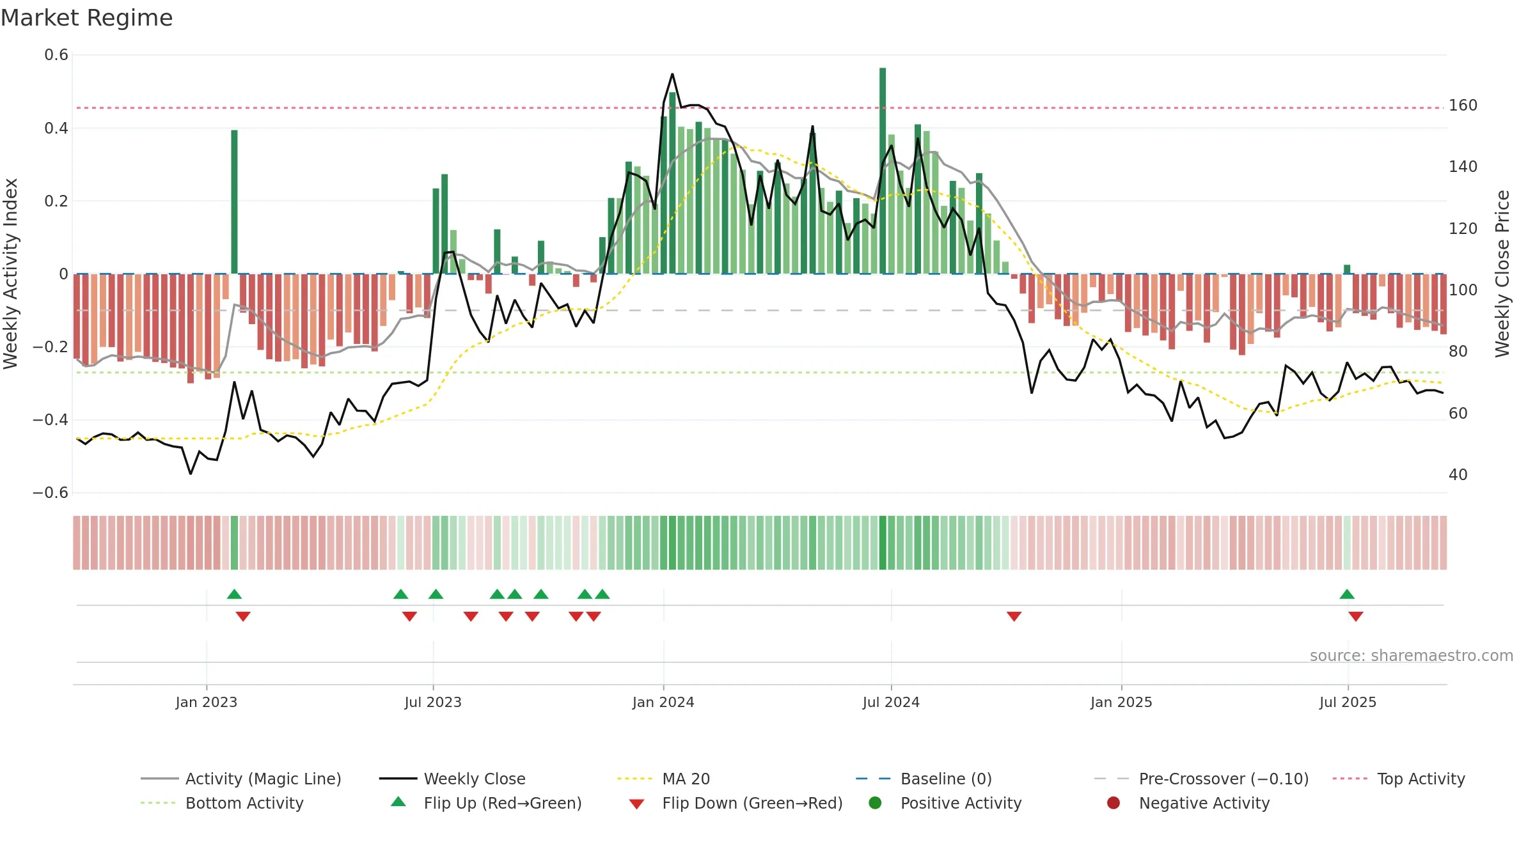Click the 40 price tick on right axis
Screen dimensions: 1535x863
point(1458,474)
